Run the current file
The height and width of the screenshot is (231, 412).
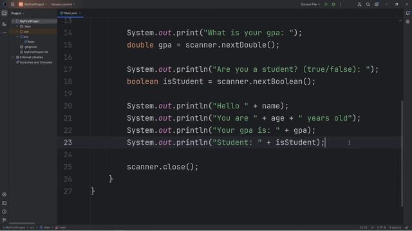coord(326,4)
